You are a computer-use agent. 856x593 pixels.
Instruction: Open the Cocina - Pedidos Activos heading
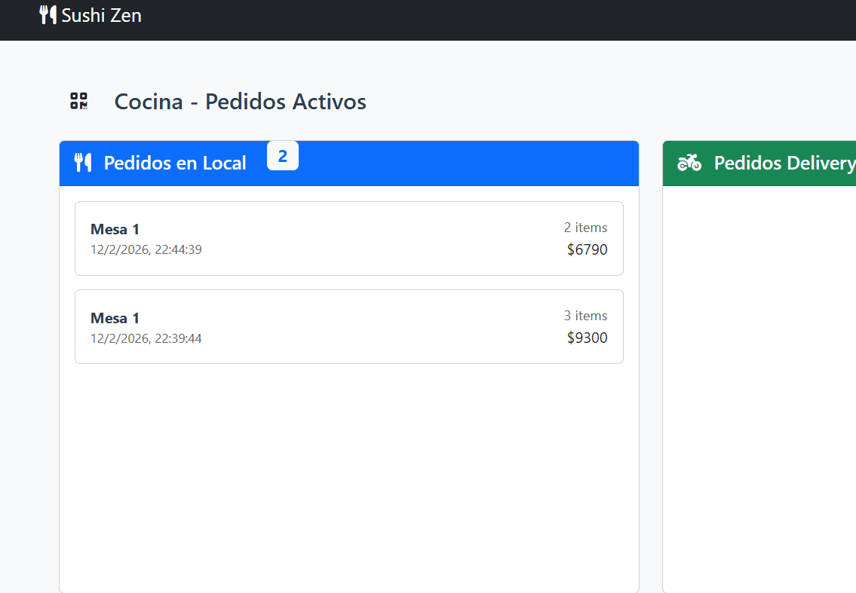240,102
